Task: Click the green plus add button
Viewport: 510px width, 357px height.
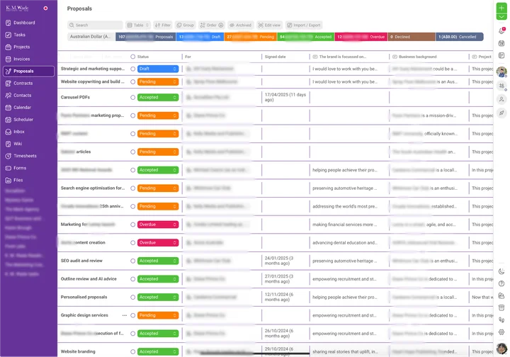Action: pyautogui.click(x=501, y=7)
